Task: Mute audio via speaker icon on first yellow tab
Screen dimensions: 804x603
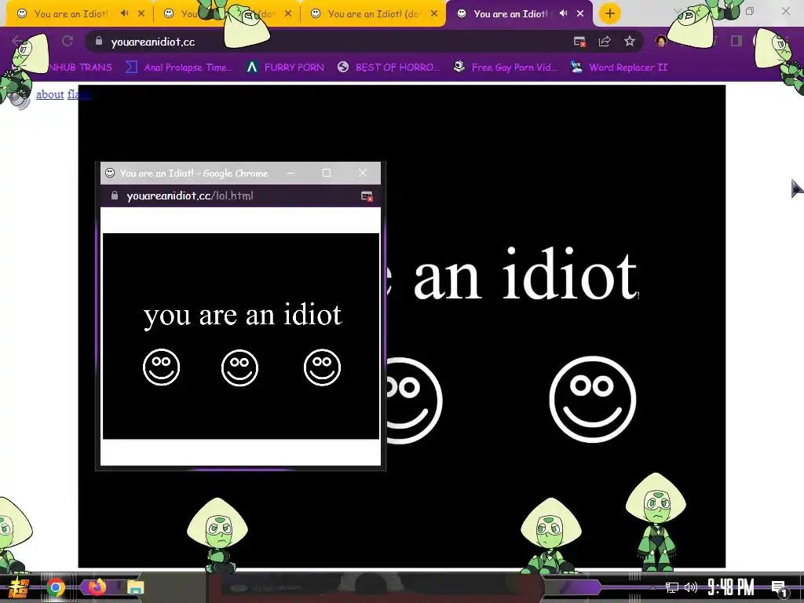Action: 124,14
